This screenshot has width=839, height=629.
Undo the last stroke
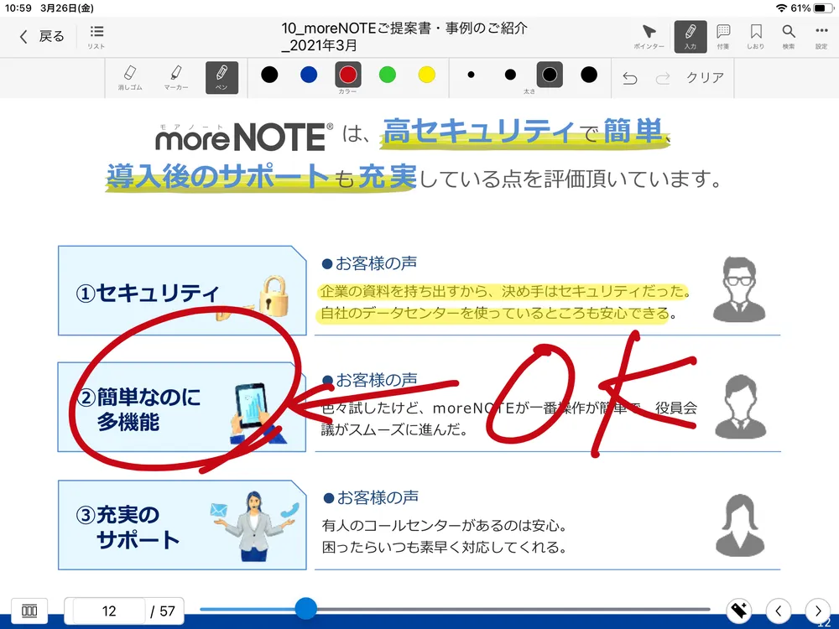[630, 79]
